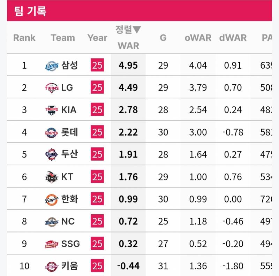
Task: Click the Rank column header
Action: [24, 38]
